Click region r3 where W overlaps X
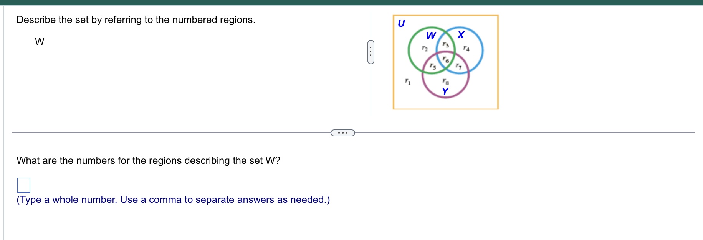The image size is (703, 240). point(446,44)
